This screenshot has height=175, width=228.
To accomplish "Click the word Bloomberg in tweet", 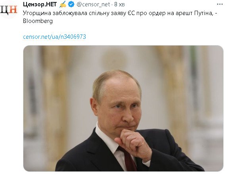I will [38, 21].
